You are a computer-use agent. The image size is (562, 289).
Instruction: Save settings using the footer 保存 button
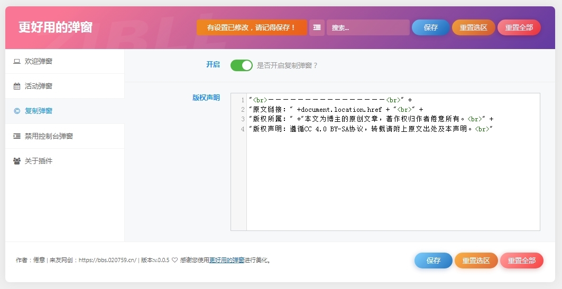433,261
